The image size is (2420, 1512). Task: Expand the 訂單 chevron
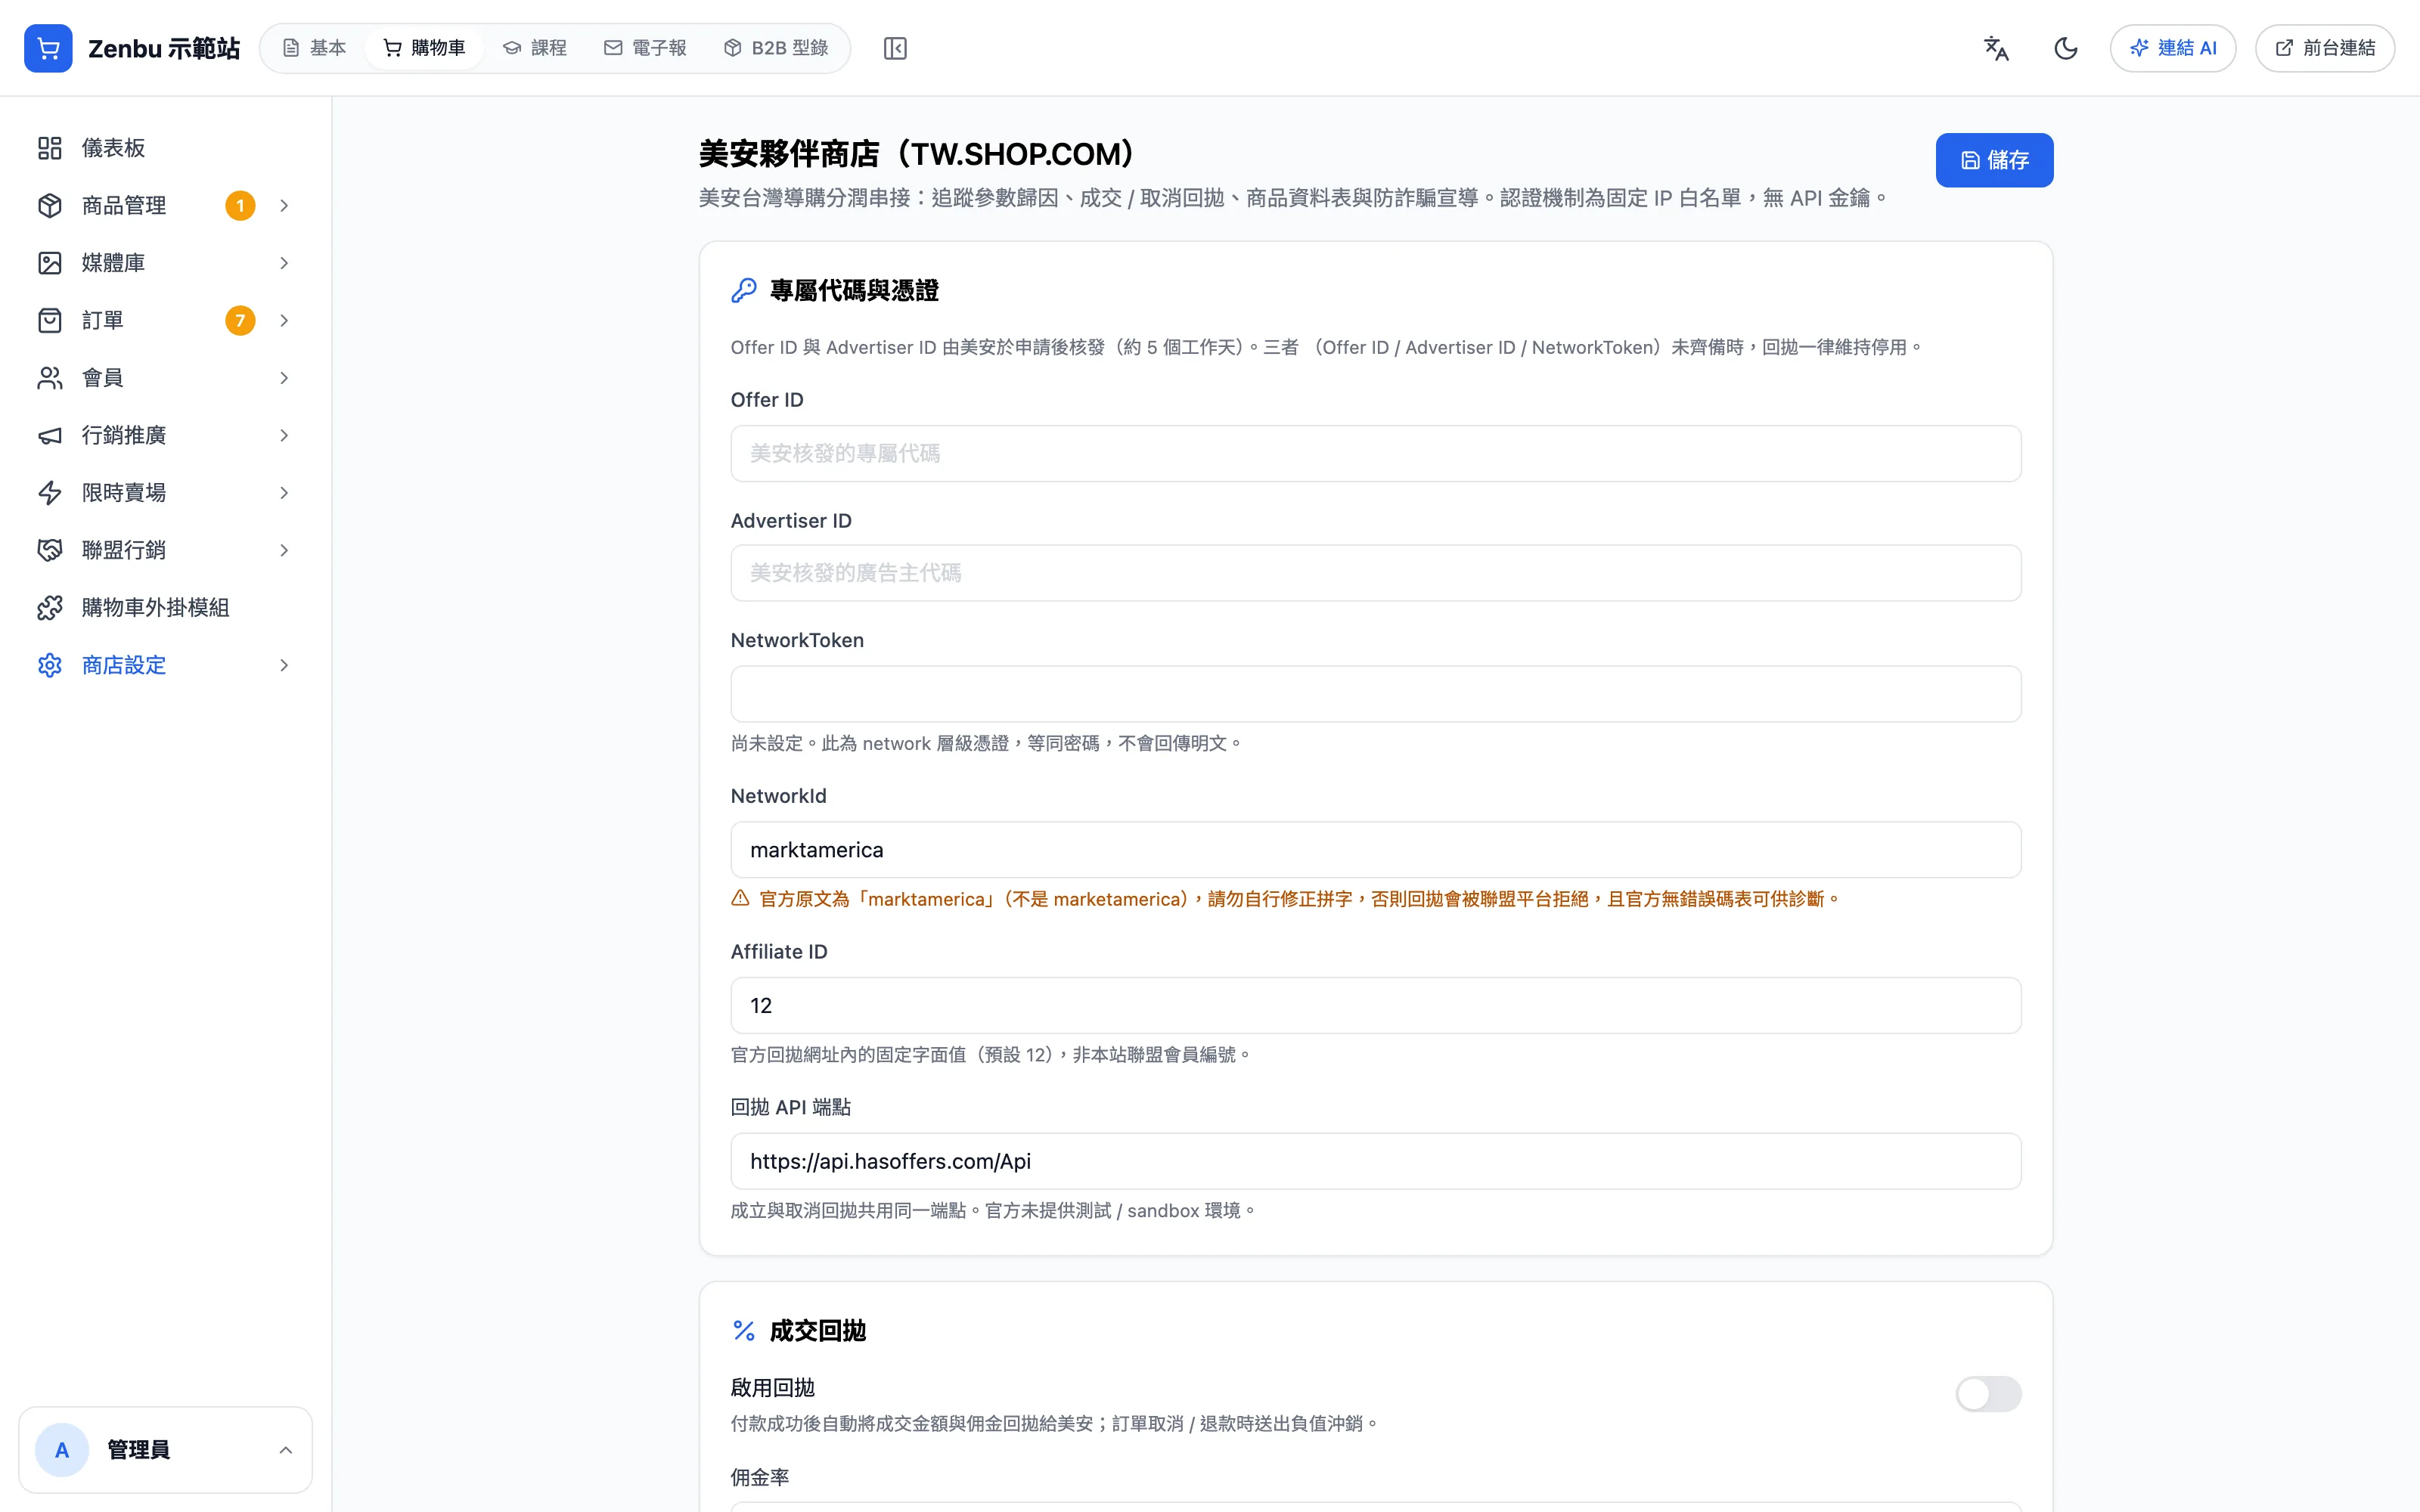click(x=284, y=320)
